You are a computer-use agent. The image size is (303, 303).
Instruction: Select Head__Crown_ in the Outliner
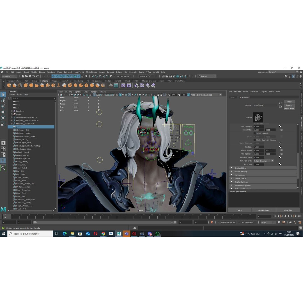(22, 162)
